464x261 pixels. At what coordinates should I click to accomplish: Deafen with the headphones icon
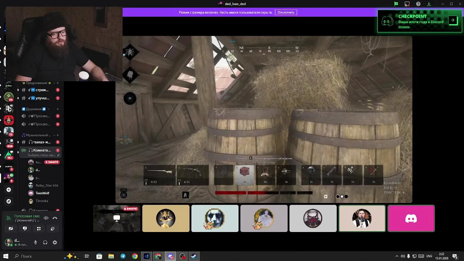coord(45,243)
